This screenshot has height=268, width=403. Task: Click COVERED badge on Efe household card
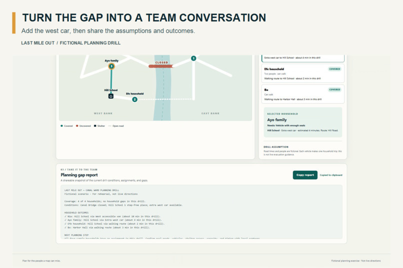point(334,69)
